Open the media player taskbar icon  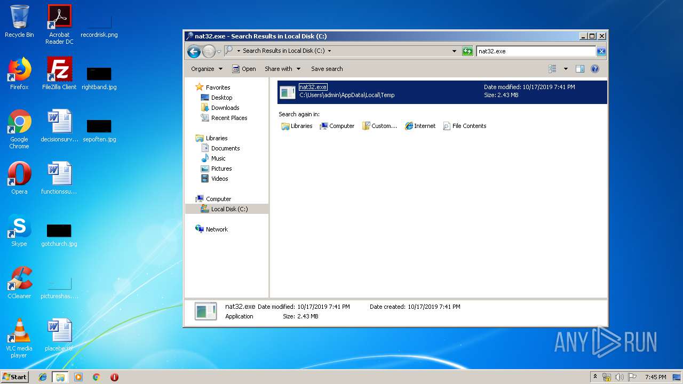point(78,377)
